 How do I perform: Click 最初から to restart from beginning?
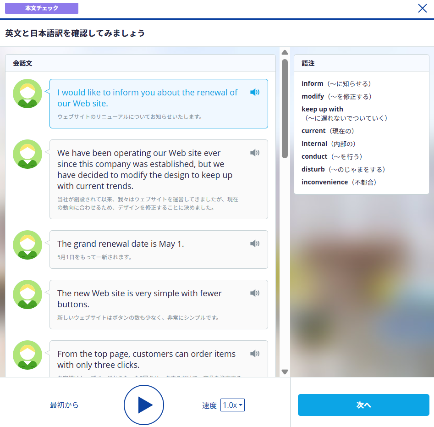click(x=64, y=405)
